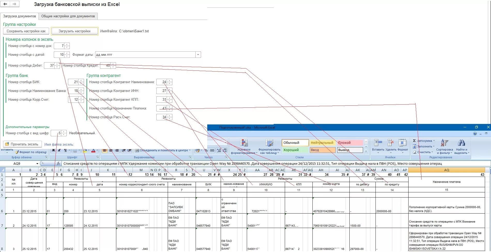Click the Сохранить настройки как button

point(26,31)
